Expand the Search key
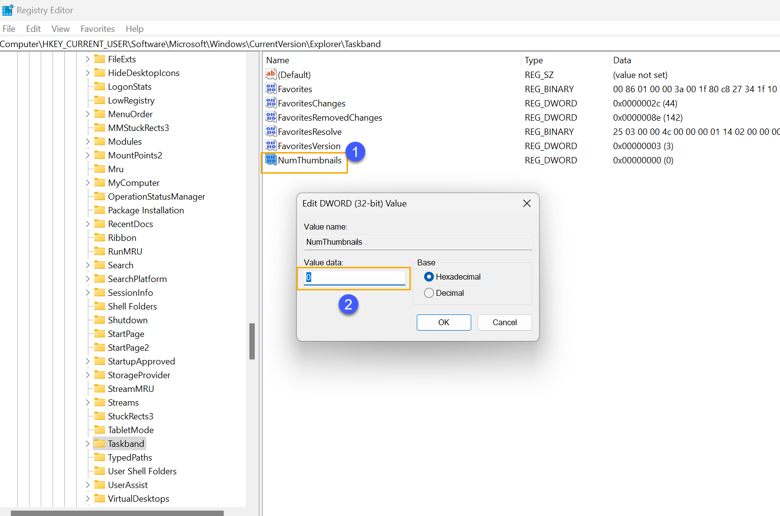This screenshot has height=516, width=780. (87, 265)
